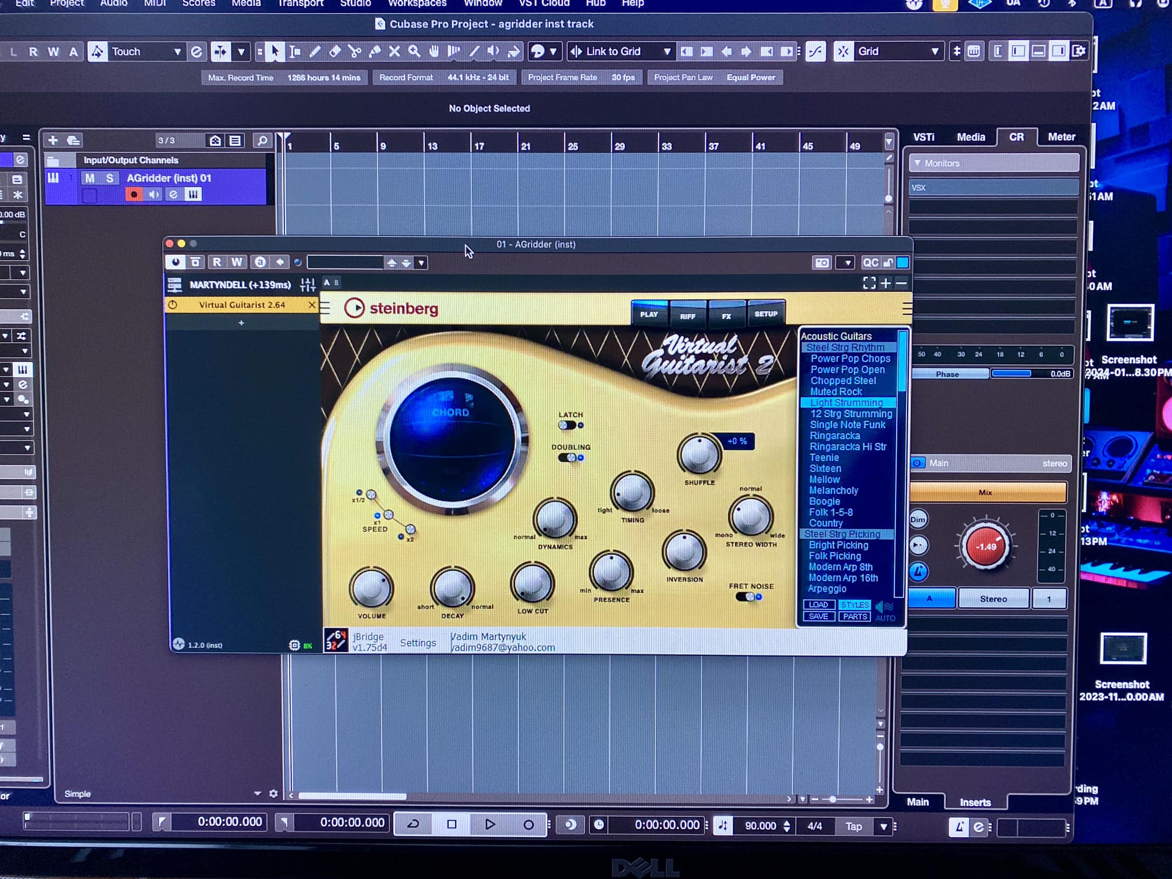Viewport: 1172px width, 879px height.
Task: Select the Zoom magnifier tool
Action: coord(414,52)
